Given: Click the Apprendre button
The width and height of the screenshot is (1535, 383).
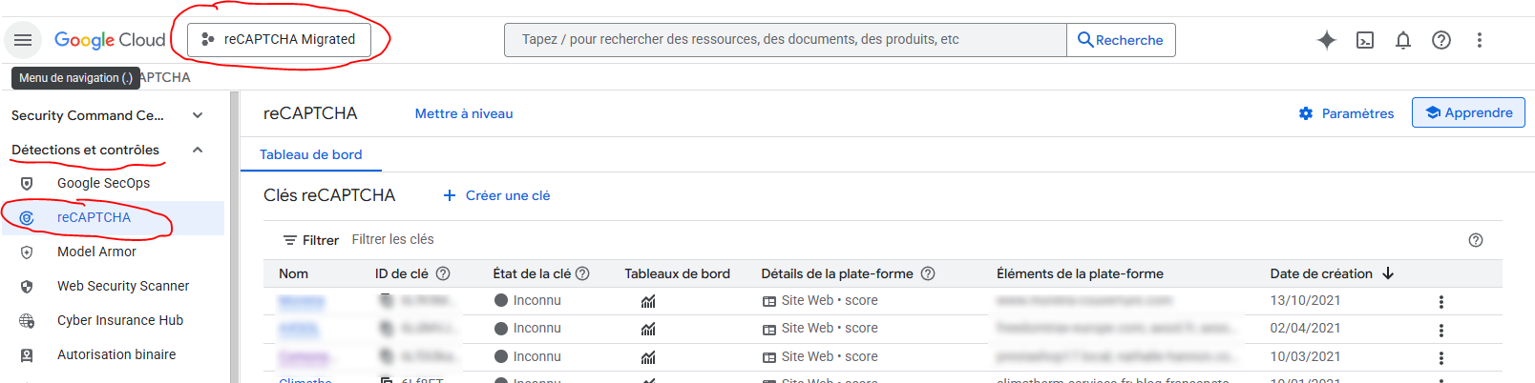Looking at the screenshot, I should (1468, 112).
